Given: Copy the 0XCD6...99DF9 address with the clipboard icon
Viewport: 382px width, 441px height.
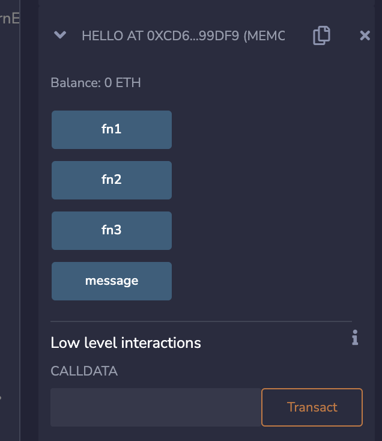Looking at the screenshot, I should [x=321, y=35].
